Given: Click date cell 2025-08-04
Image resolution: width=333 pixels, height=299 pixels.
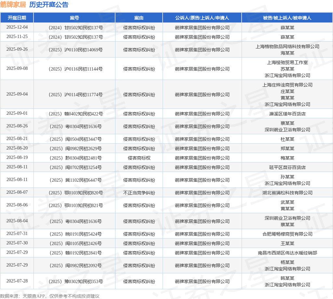Looking at the screenshot, I should pyautogui.click(x=17, y=221).
